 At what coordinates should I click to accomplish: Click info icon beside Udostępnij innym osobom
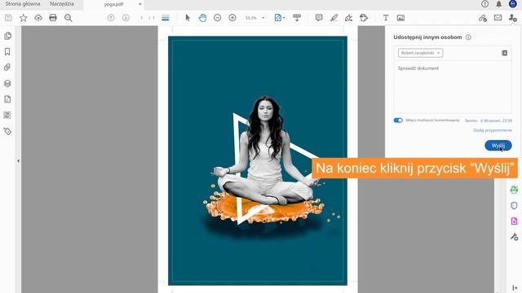[468, 37]
